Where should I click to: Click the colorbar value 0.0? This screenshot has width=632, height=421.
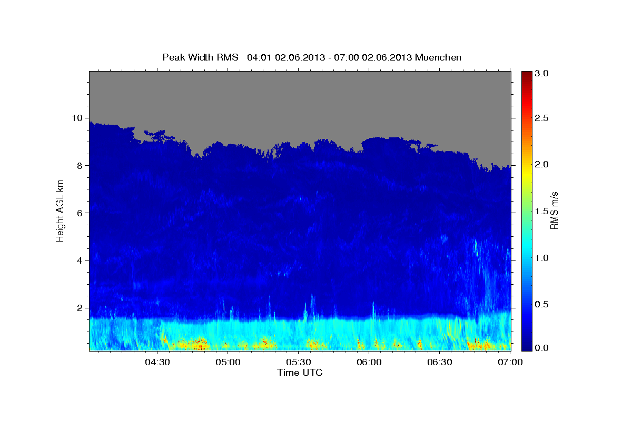[x=541, y=348]
